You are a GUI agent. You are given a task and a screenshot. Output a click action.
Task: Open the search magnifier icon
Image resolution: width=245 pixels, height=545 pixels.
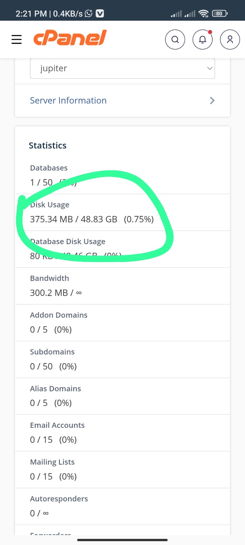175,40
